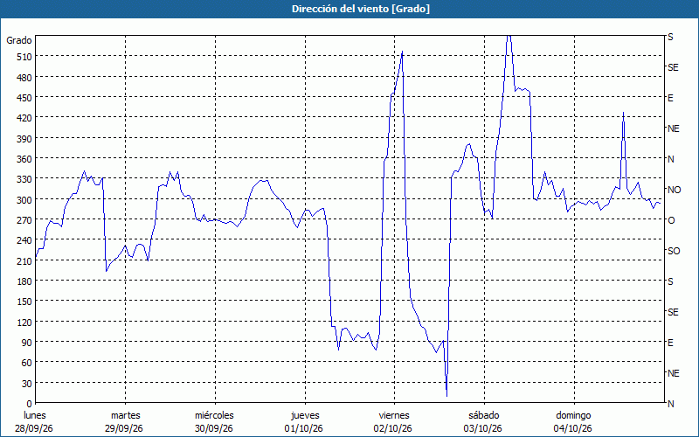Click the lowest dip in the curve before sábado
The image size is (699, 437).
(446, 396)
